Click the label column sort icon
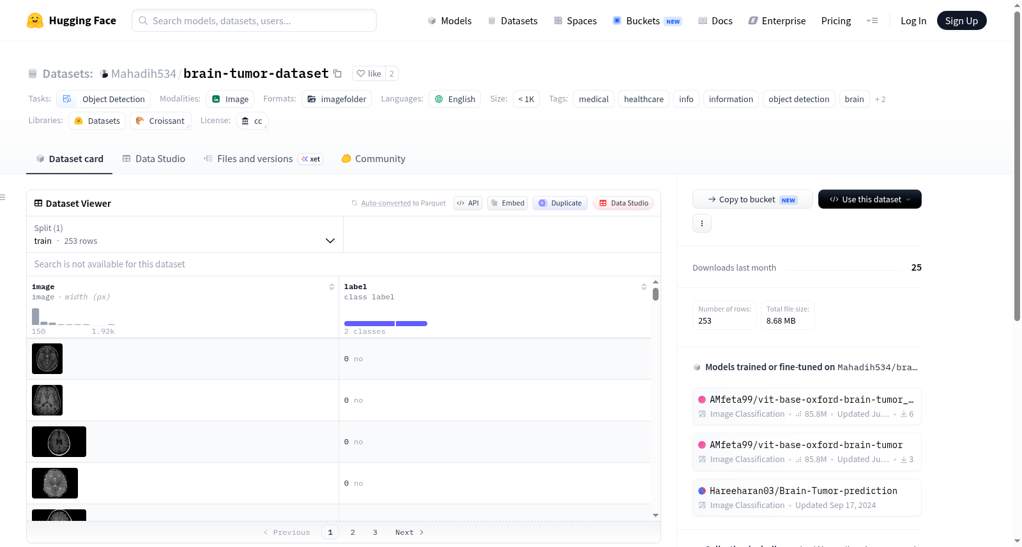The height and width of the screenshot is (547, 1022). [644, 287]
